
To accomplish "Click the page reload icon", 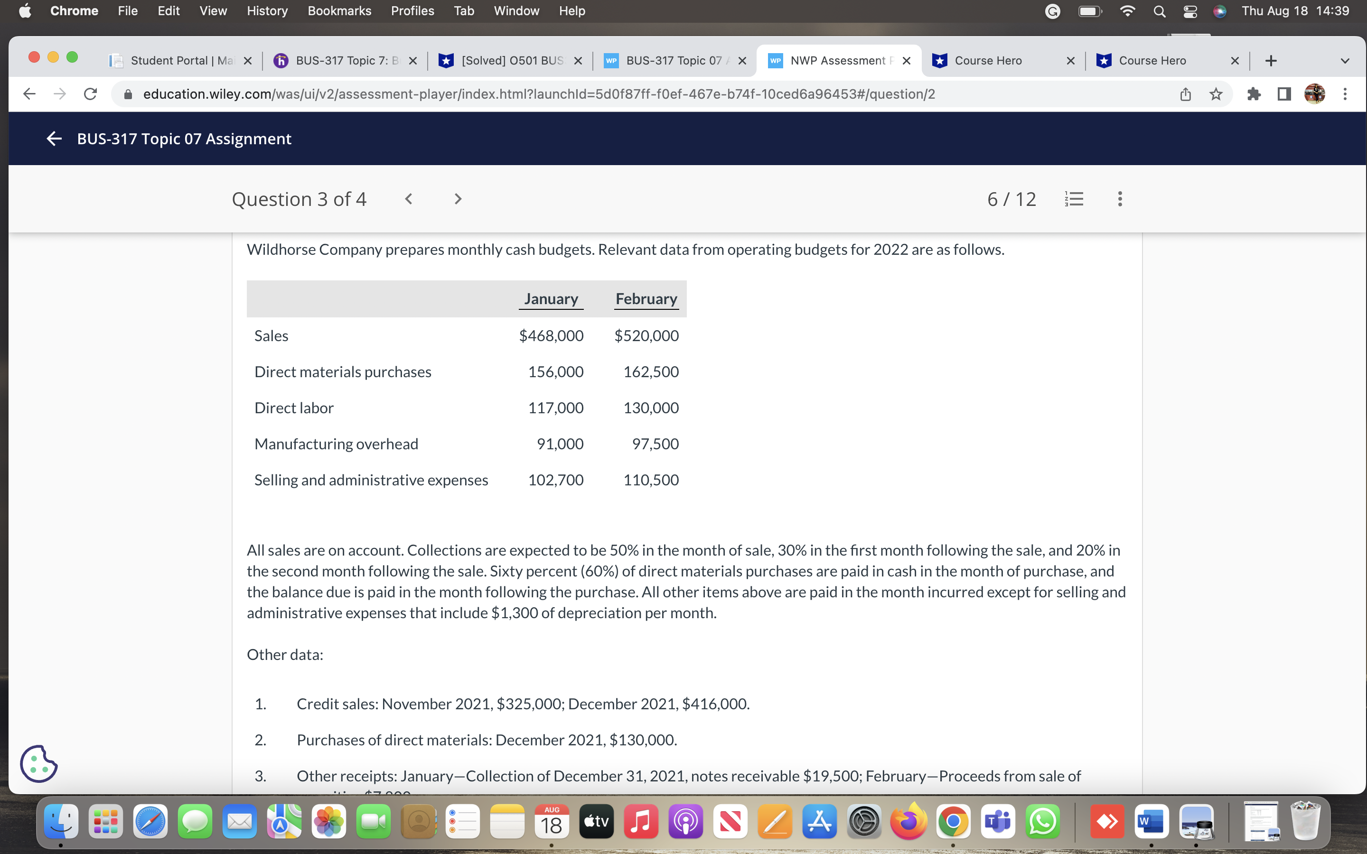I will 90,94.
